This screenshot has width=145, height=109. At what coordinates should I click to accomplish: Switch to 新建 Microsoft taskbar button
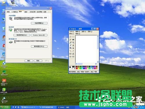[30, 107]
